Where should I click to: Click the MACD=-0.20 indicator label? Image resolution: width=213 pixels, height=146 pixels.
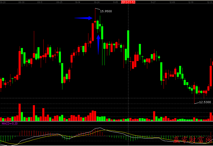point(9,124)
